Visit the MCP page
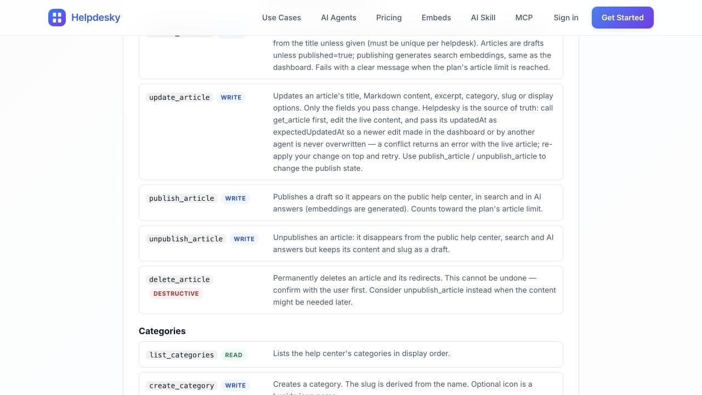Screen dimensions: 702x395 524,18
